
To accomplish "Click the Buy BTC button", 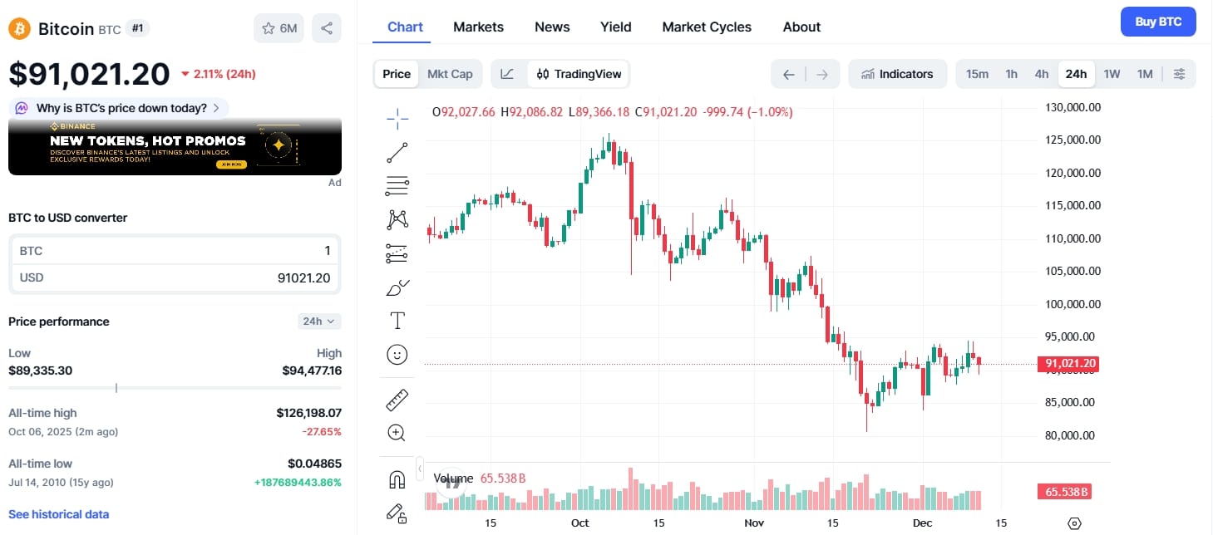I will click(x=1158, y=21).
